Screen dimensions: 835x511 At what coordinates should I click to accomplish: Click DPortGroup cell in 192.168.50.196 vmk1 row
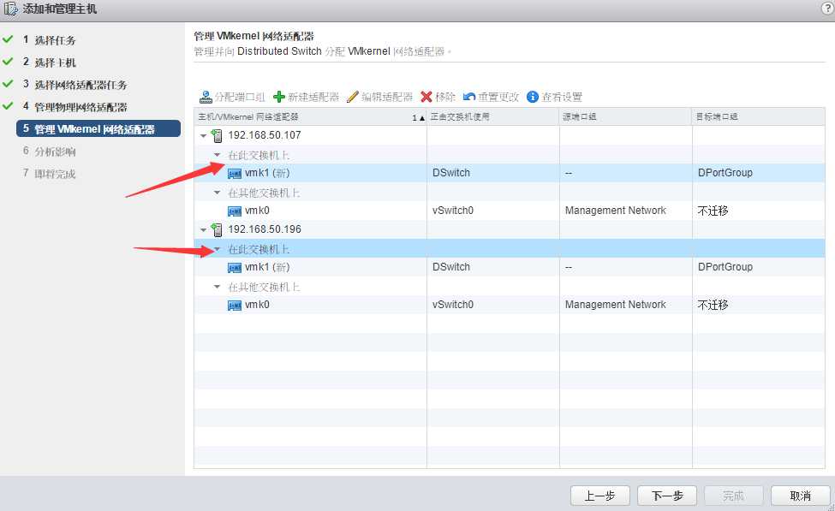725,267
